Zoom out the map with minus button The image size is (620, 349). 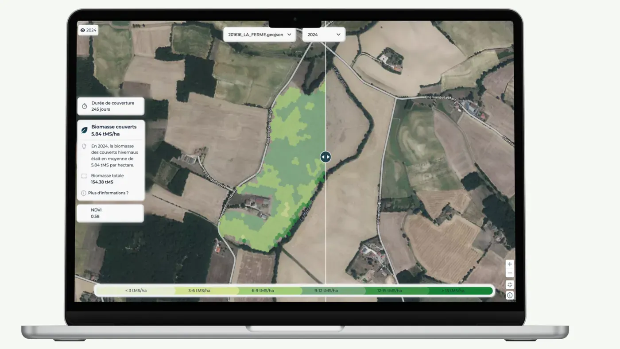(510, 273)
